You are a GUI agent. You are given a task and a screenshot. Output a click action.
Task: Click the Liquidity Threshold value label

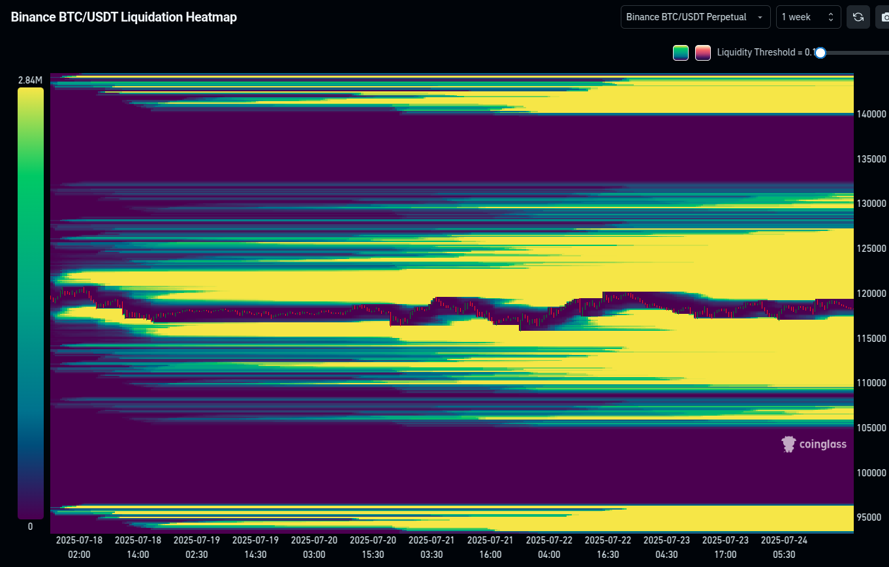pos(766,53)
